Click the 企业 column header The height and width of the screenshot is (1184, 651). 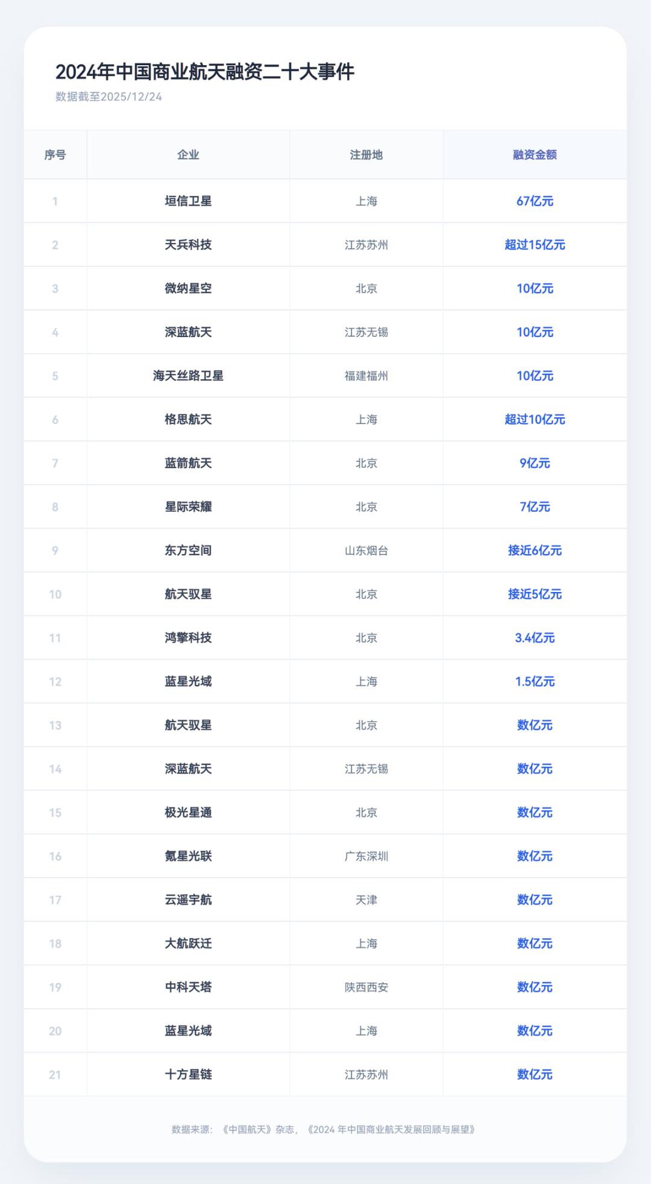[x=188, y=155]
